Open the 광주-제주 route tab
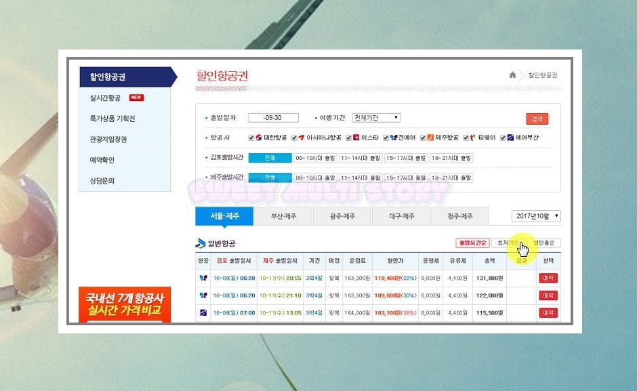637x391 pixels. pyautogui.click(x=342, y=216)
